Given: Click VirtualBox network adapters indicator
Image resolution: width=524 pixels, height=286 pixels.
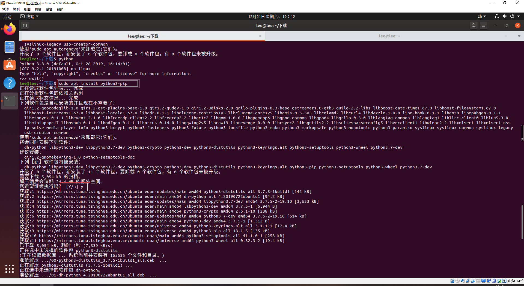Looking at the screenshot, I should pos(468,281).
